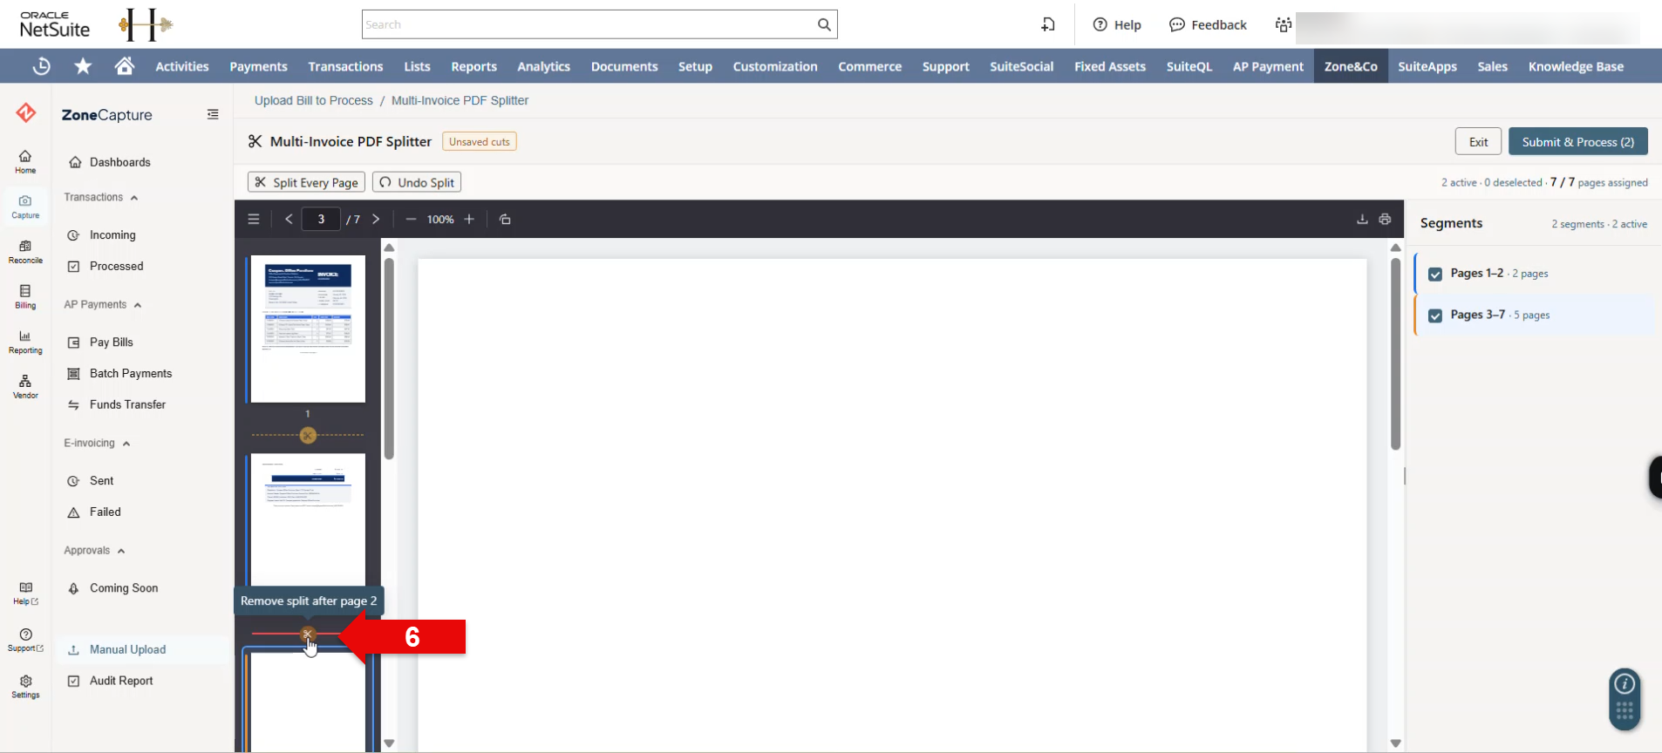The image size is (1662, 753).
Task: Open the Knowledge Base menu
Action: coord(1576,66)
